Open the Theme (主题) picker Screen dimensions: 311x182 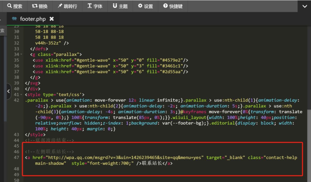(x=120, y=6)
